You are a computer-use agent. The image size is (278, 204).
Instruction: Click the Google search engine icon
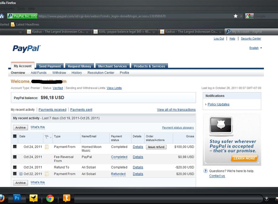click(x=248, y=16)
